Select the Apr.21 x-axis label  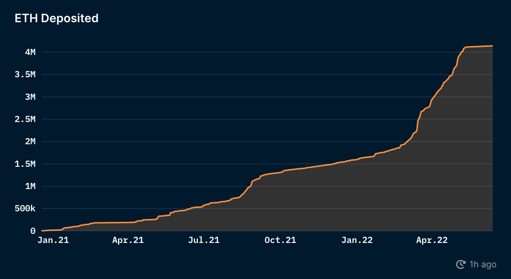tap(128, 240)
